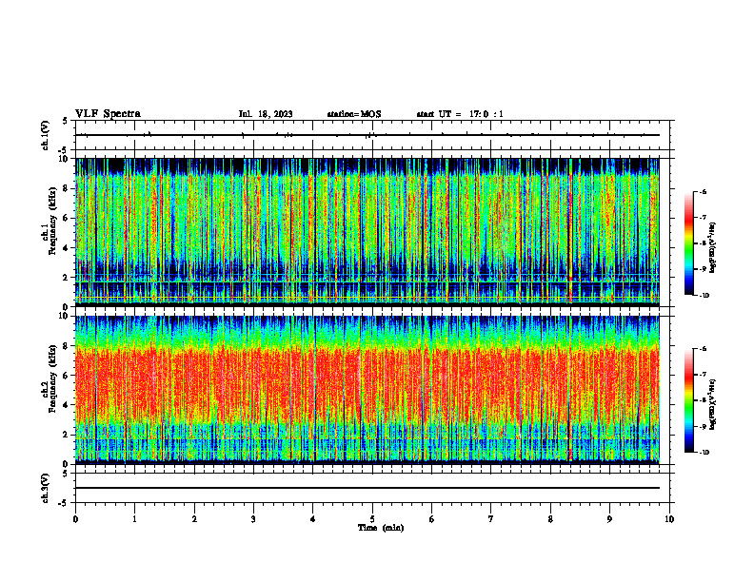Click the ch.2 spectrogram color scale bar

688,400
